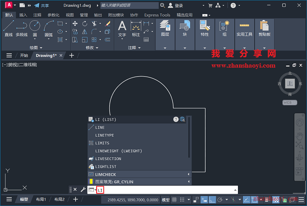
Task: Click the Linear dimension icon
Action: [146, 23]
